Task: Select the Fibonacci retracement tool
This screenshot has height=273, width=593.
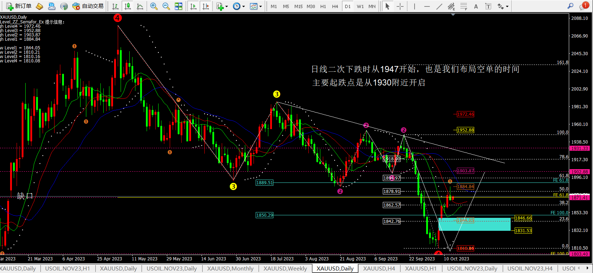Action: coord(464,6)
